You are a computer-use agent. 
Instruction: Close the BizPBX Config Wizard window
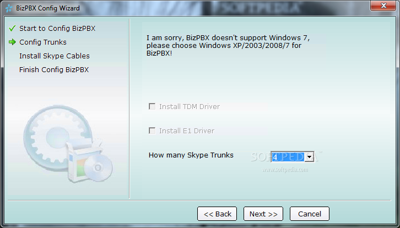point(383,6)
